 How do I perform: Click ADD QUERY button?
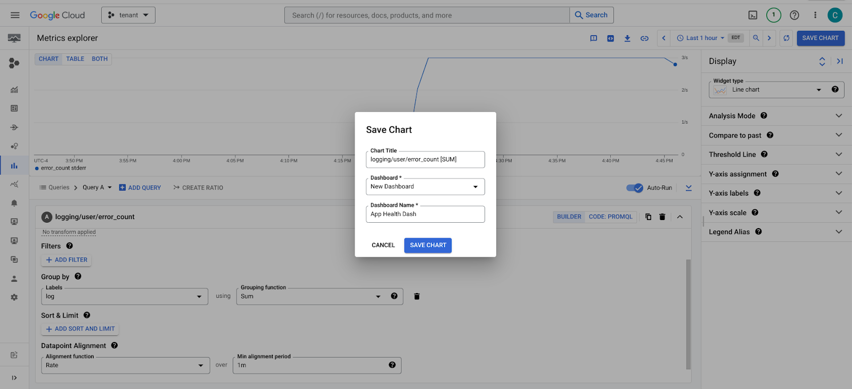[x=140, y=188]
